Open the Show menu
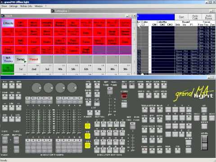 [x=4, y=6]
